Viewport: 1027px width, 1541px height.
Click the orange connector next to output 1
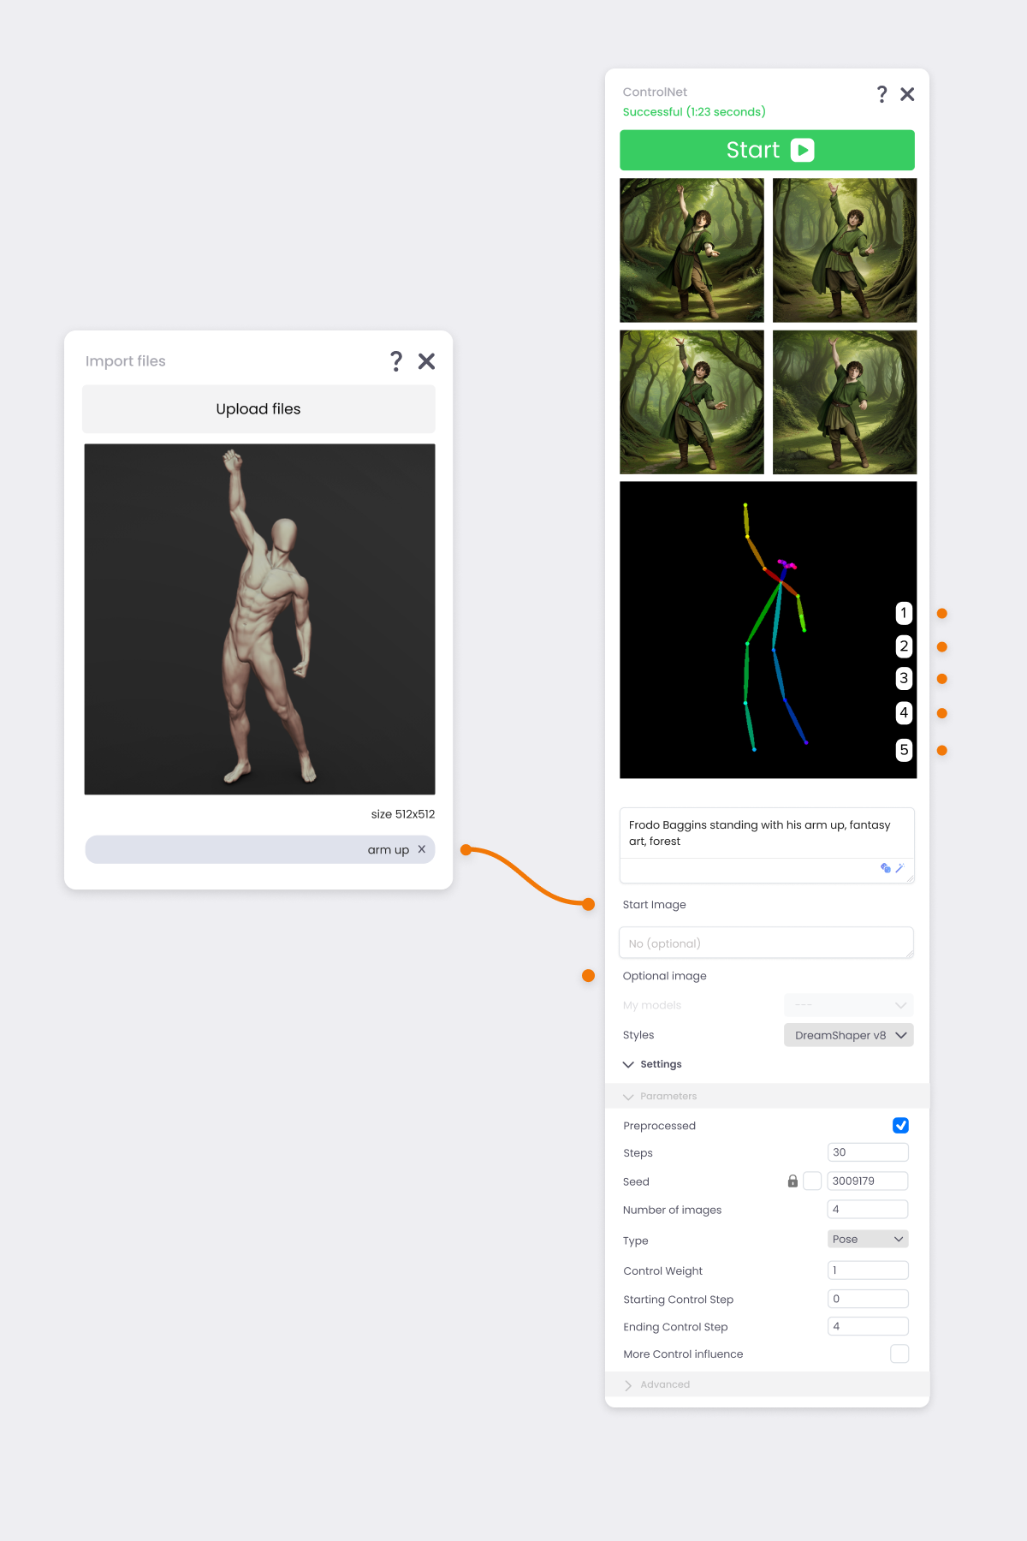(x=942, y=613)
